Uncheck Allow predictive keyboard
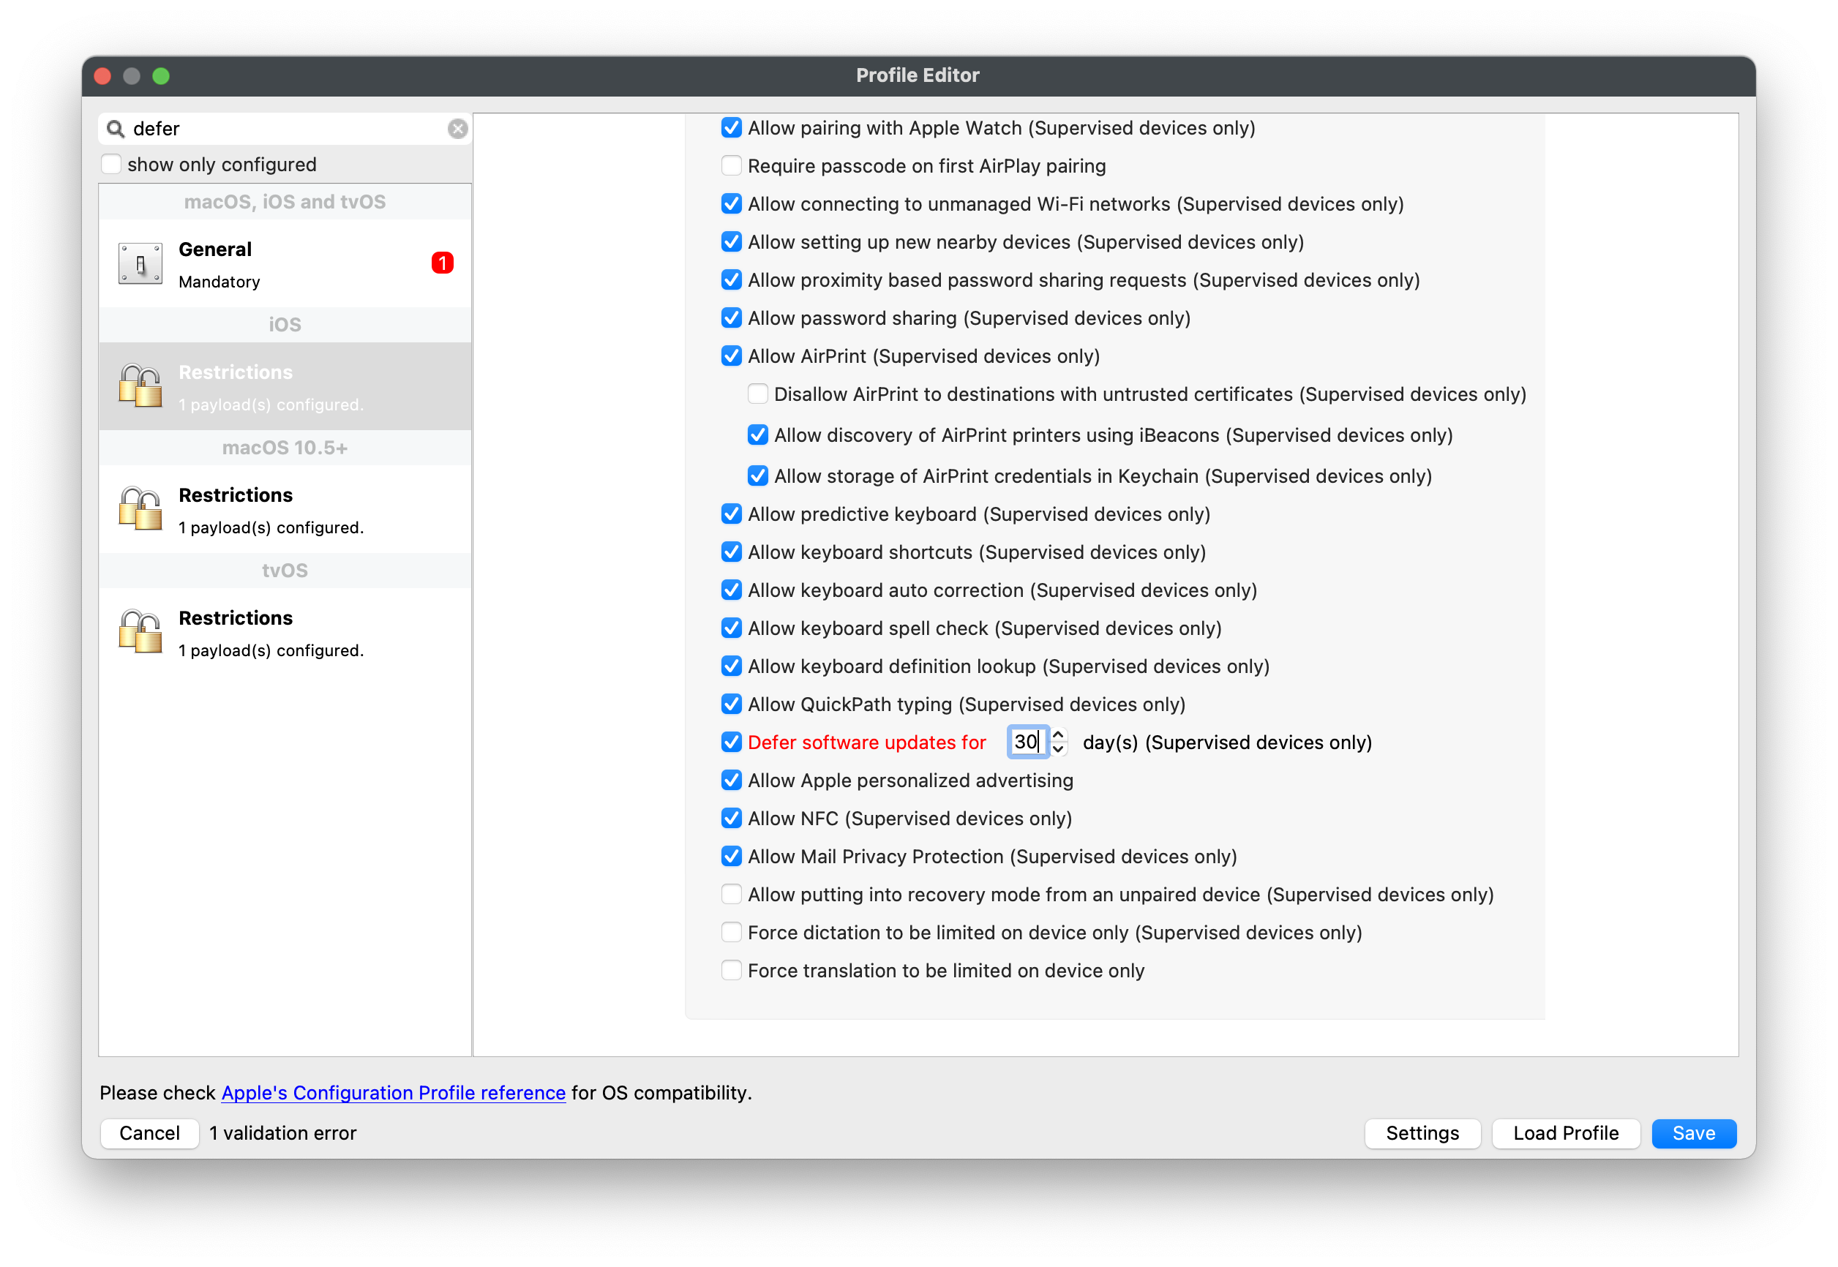Screen dimensions: 1838x1267 pos(731,514)
